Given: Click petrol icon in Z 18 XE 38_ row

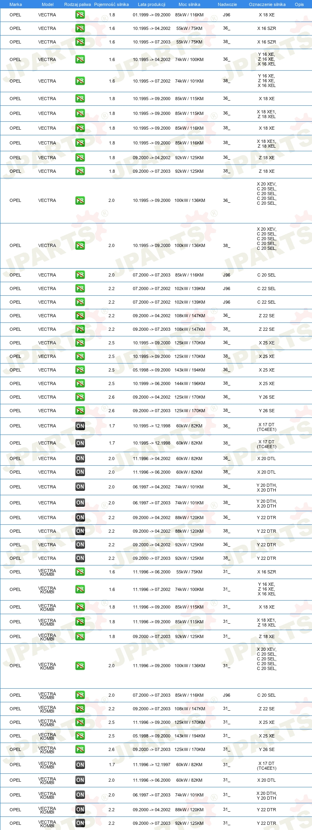Looking at the screenshot, I should pos(80,171).
